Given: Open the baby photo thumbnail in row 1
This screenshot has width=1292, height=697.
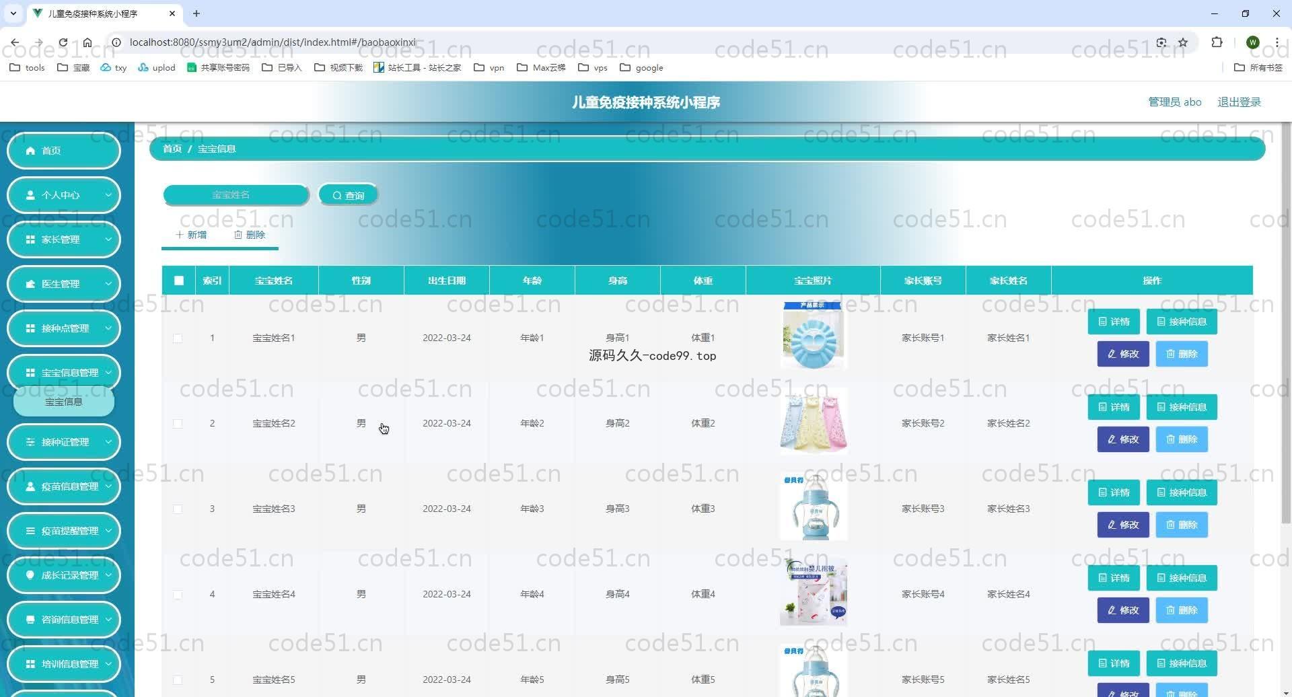Looking at the screenshot, I should point(813,335).
